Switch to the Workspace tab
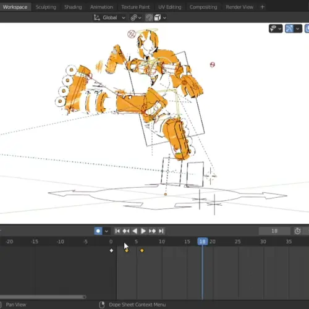Viewport: 309px width, 309px height. tap(15, 7)
